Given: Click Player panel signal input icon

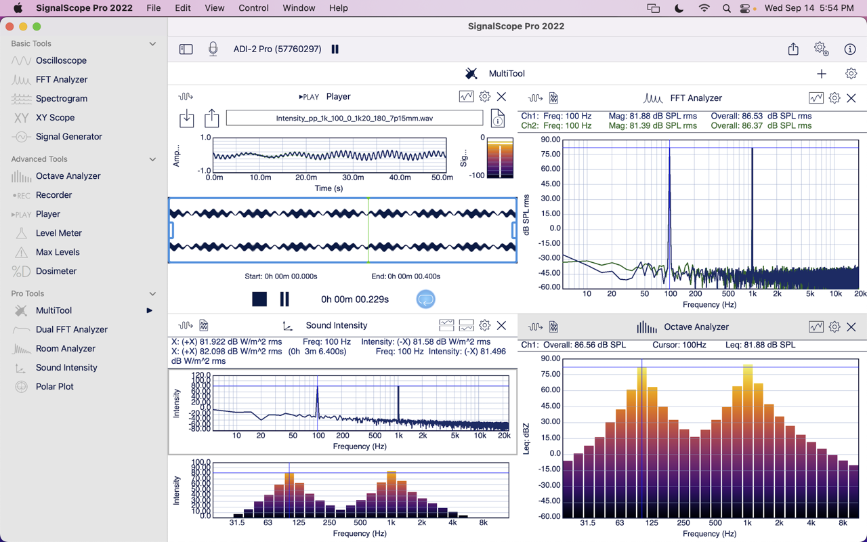Looking at the screenshot, I should click(x=185, y=97).
